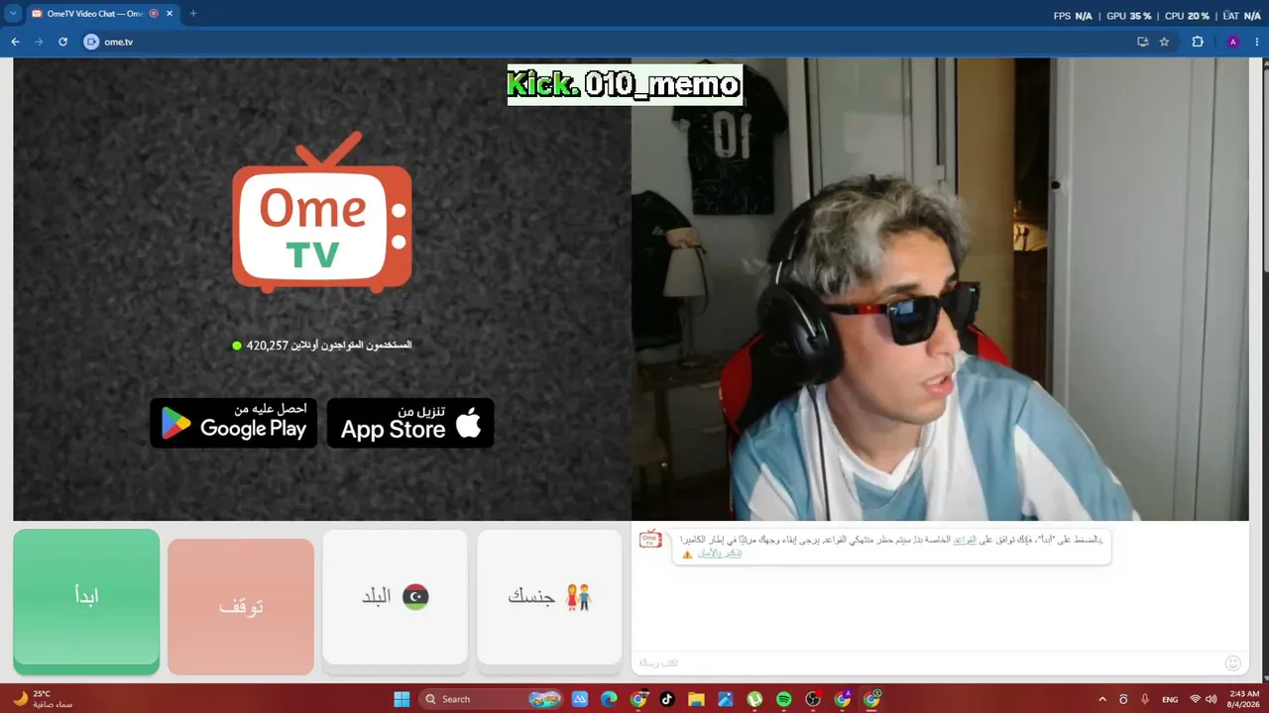The image size is (1269, 713).
Task: Click the camera site info icon in address bar
Action: pyautogui.click(x=91, y=42)
